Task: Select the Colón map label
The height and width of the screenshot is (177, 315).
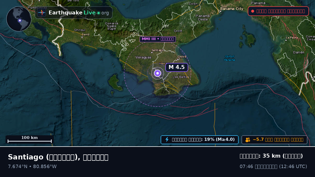Action: click(x=193, y=4)
